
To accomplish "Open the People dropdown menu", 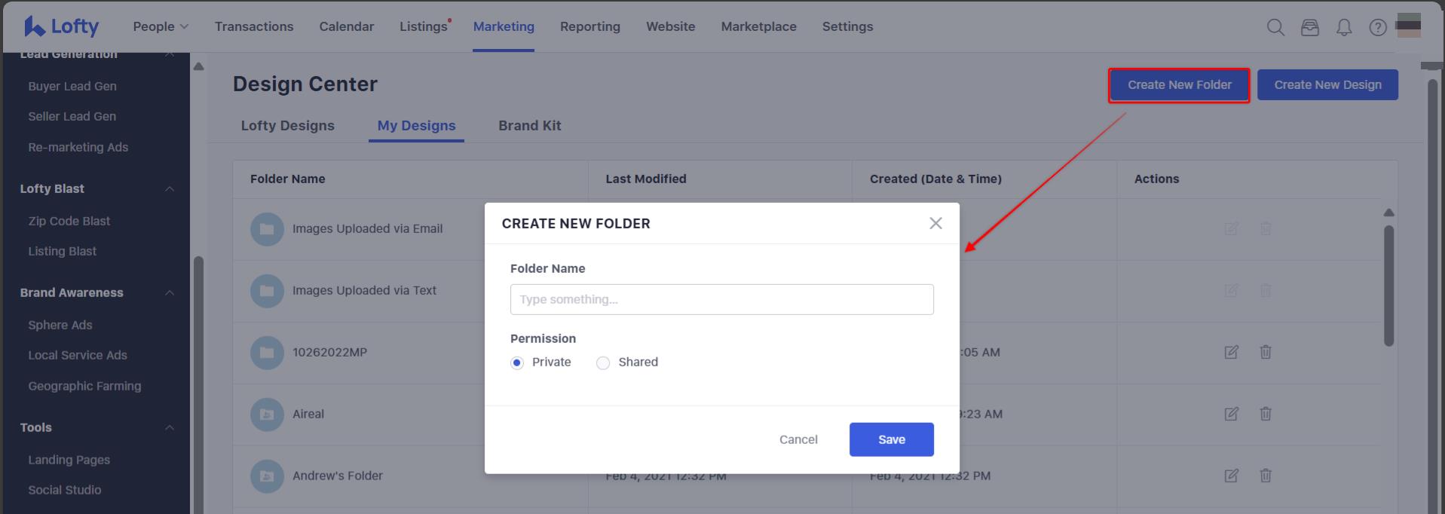I will 160,26.
